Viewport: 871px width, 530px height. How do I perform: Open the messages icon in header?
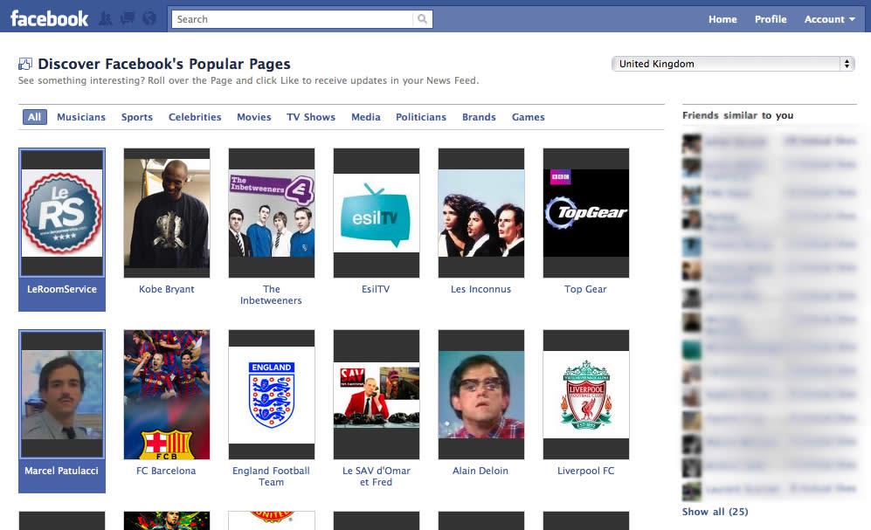coord(128,19)
